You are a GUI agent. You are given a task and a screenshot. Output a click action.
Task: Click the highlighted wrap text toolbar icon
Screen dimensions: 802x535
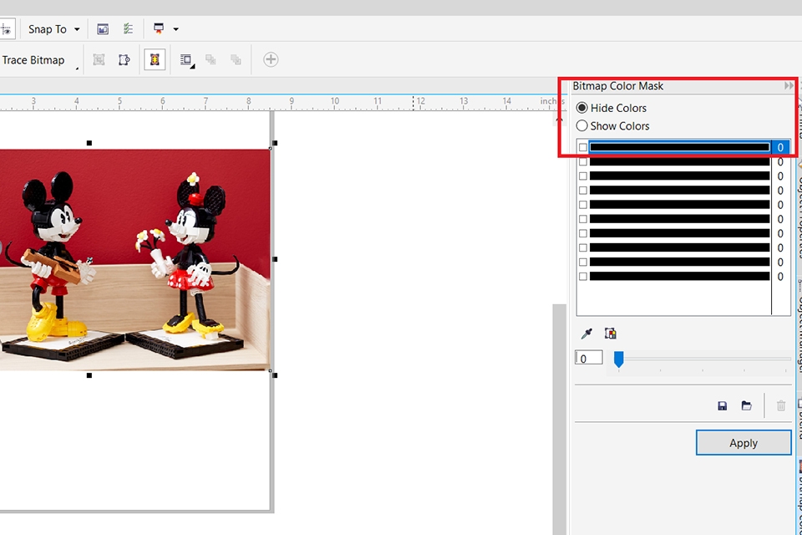point(155,60)
